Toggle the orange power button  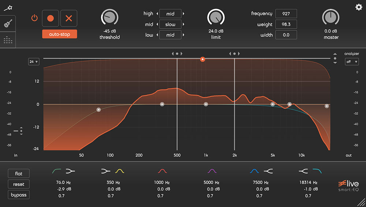[x=34, y=18]
